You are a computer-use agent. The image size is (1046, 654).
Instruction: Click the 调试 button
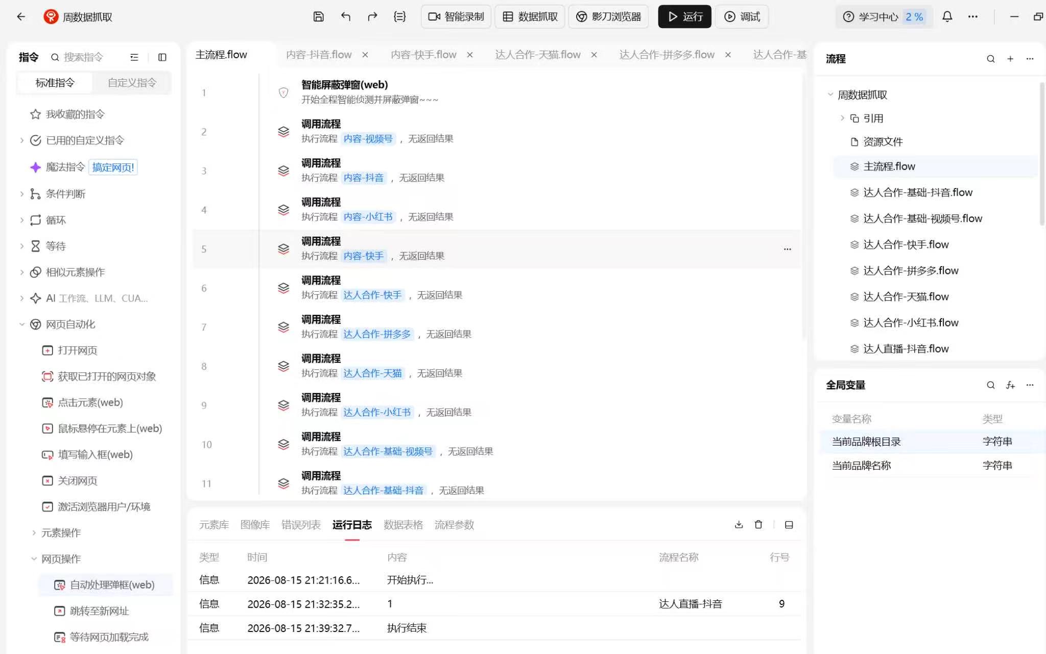[x=742, y=17]
